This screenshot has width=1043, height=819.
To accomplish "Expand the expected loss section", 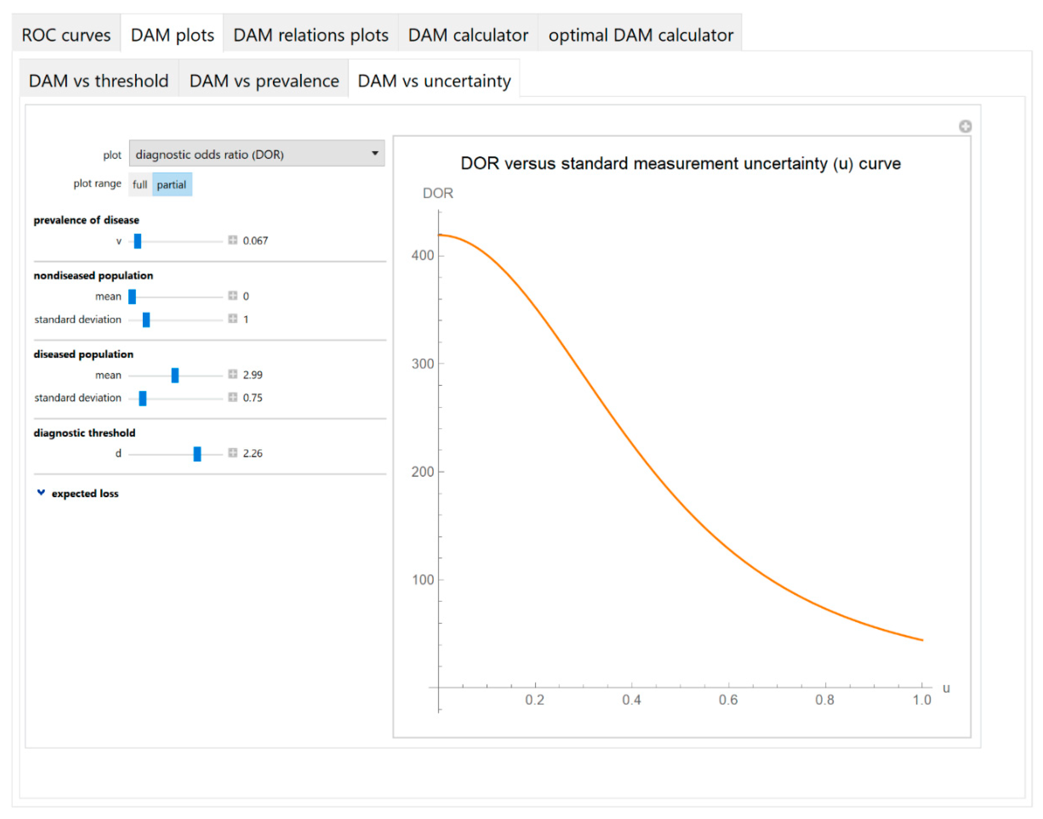I will tap(41, 493).
